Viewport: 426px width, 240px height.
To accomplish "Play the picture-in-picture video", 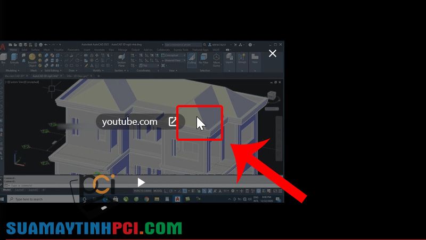I will 141,182.
